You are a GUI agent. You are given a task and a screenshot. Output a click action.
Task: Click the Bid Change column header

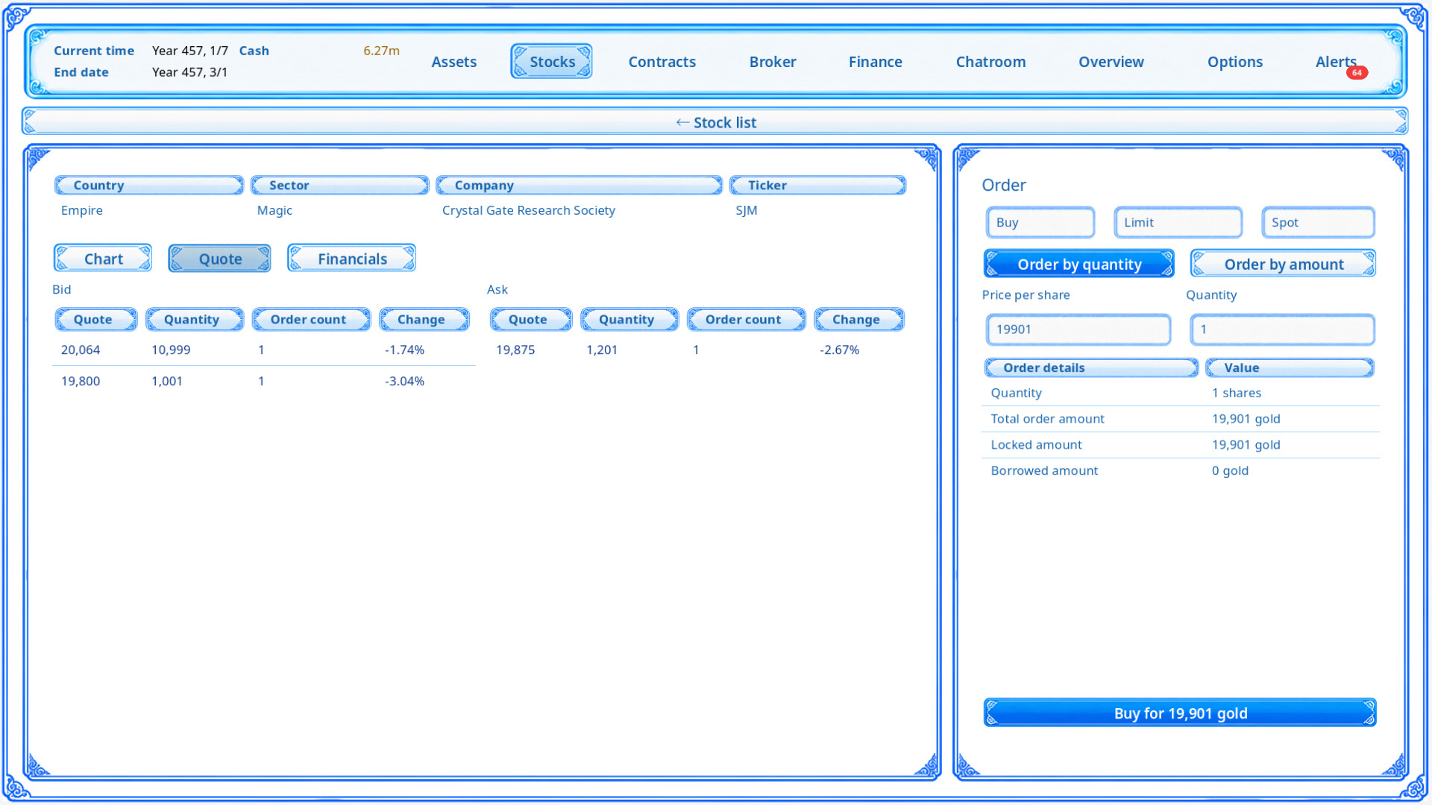pyautogui.click(x=424, y=319)
